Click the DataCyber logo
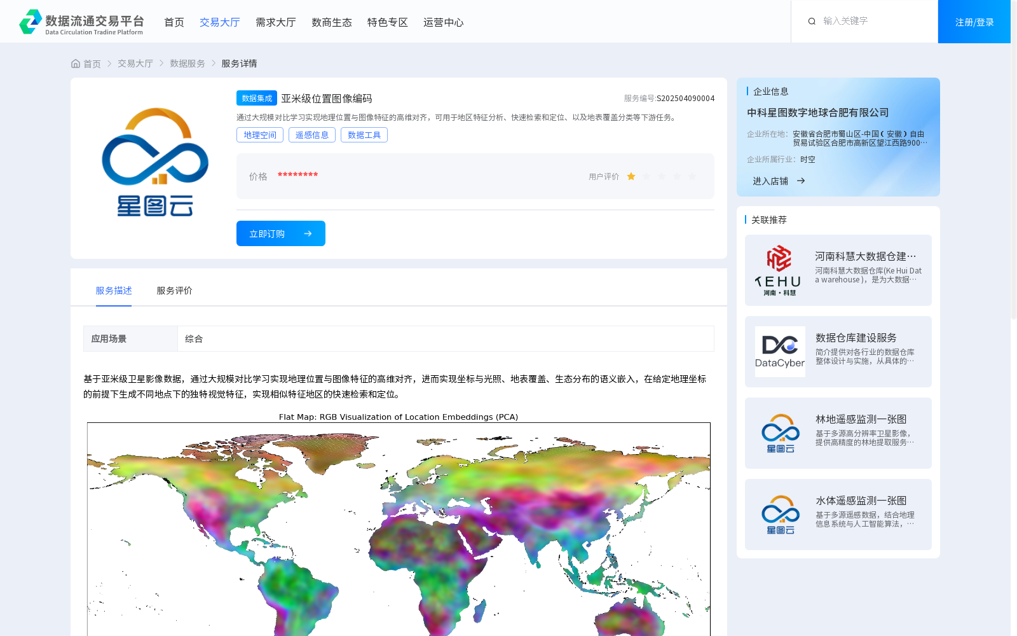 coord(780,352)
